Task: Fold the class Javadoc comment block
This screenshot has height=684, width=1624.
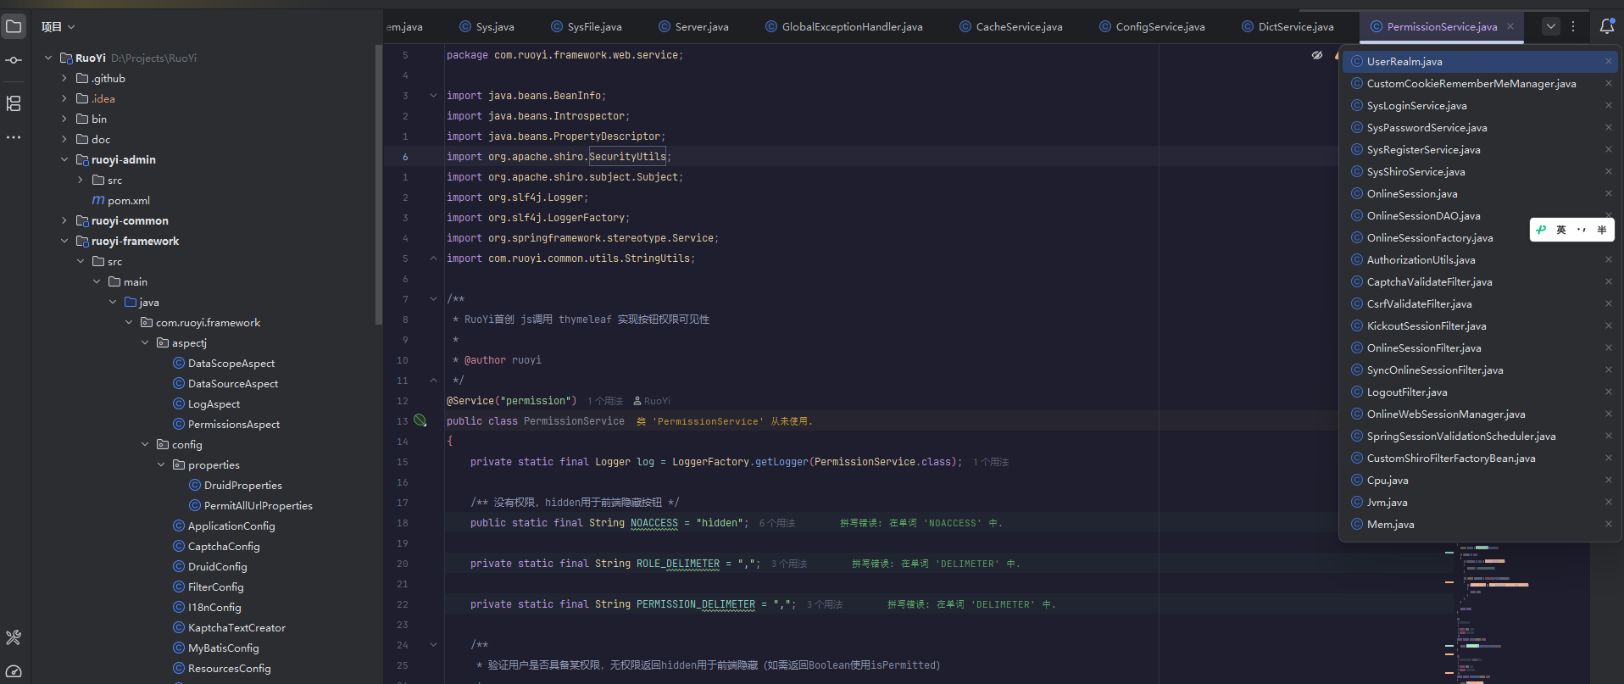Action: click(x=433, y=299)
